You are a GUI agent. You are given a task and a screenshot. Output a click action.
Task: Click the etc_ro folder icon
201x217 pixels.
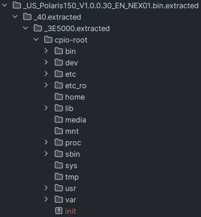point(59,85)
